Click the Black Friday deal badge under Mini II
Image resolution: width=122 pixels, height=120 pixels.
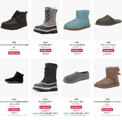point(77,51)
